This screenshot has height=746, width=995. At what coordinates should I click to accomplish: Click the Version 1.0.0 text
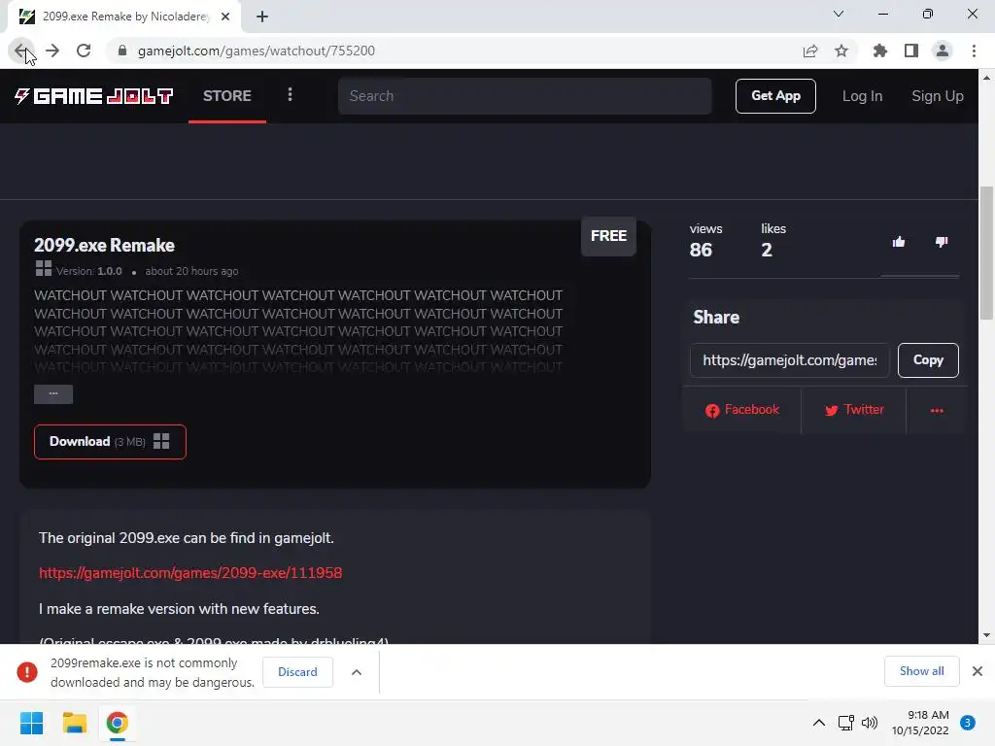(88, 271)
